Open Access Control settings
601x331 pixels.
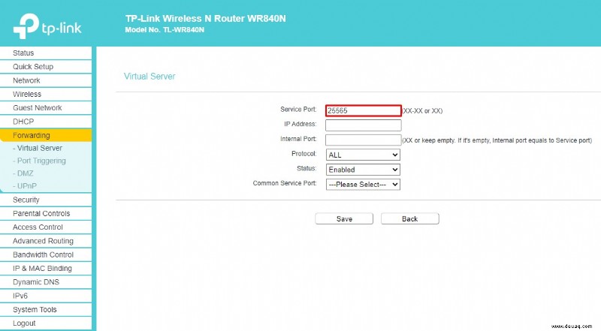(x=46, y=227)
